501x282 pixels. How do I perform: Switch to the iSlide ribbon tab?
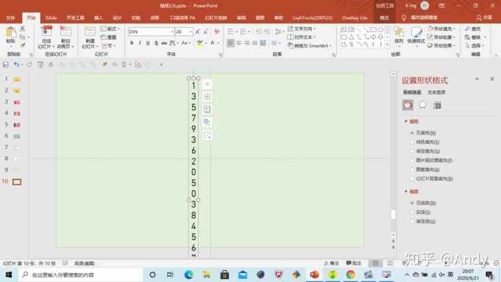click(x=51, y=18)
